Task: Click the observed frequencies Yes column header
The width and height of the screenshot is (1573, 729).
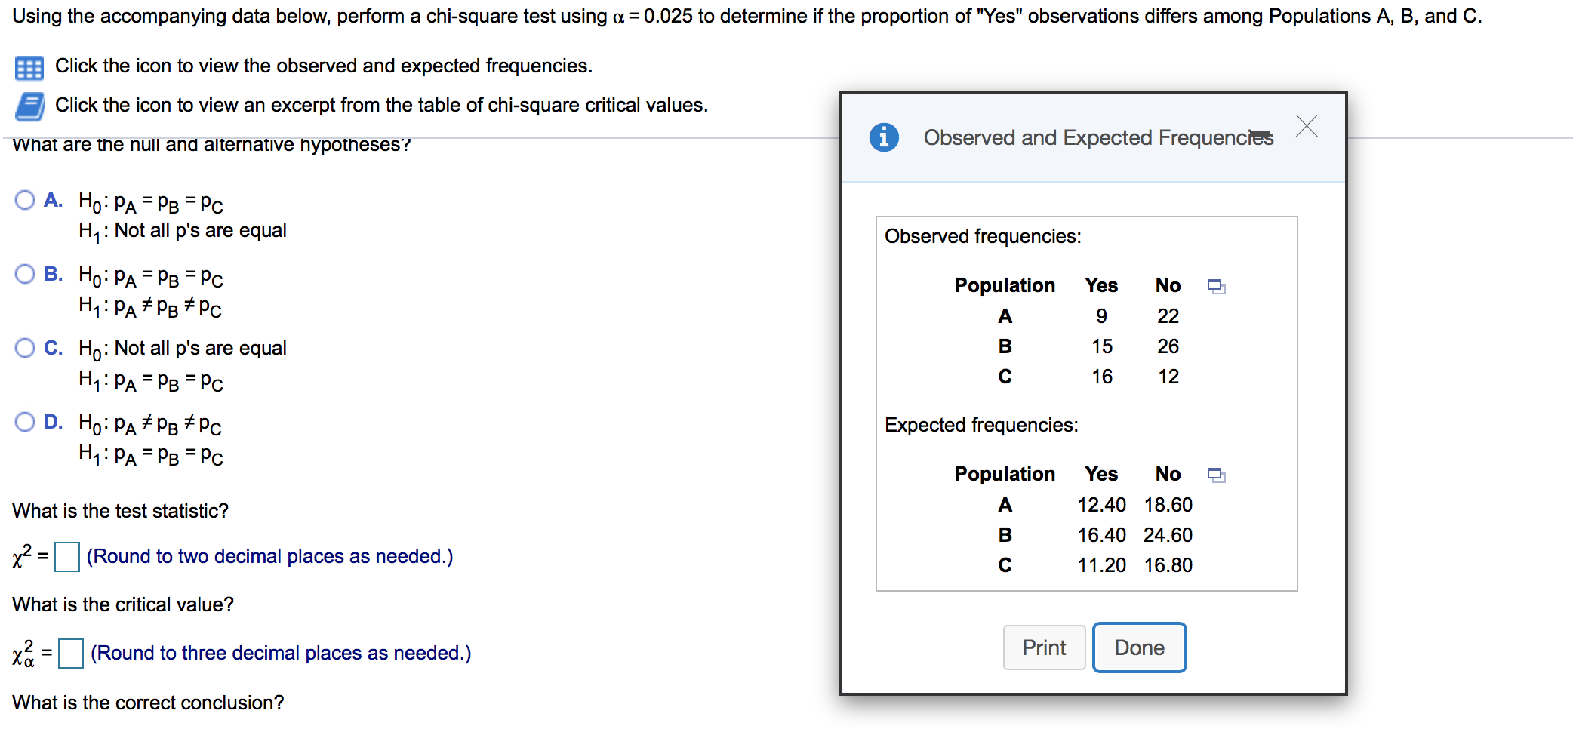Action: tap(1101, 285)
